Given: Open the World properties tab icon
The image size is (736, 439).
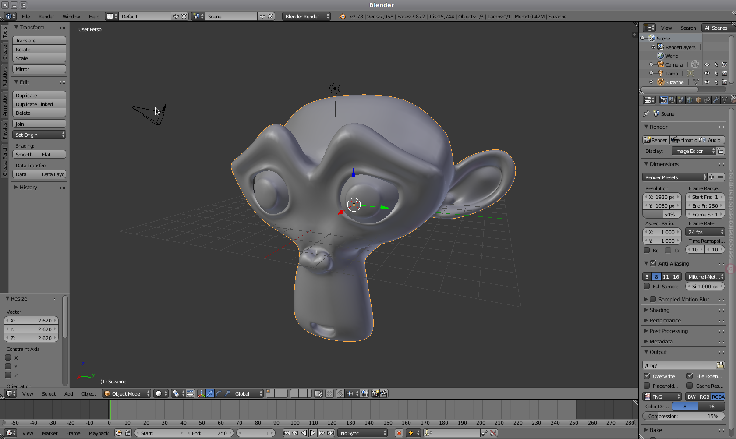Looking at the screenshot, I should [690, 100].
